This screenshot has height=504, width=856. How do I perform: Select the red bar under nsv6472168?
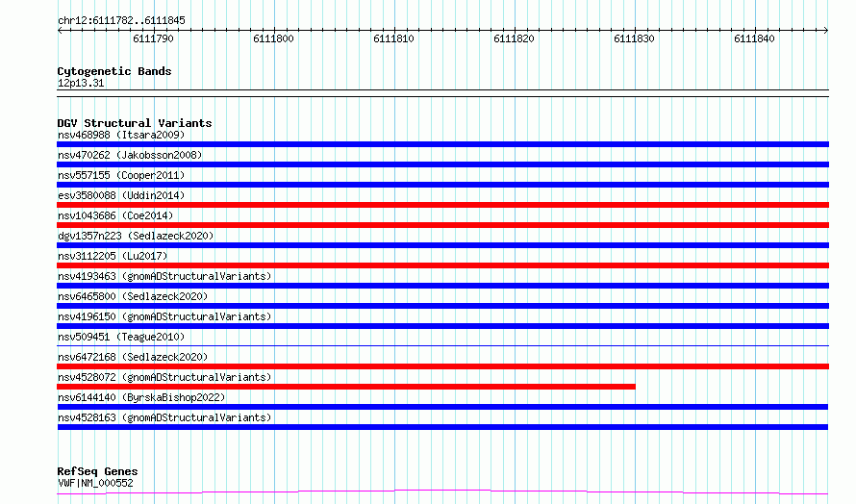[x=442, y=366]
